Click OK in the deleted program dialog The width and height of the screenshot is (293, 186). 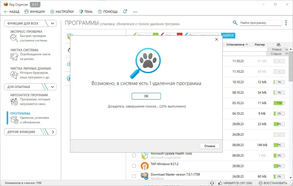(x=146, y=96)
